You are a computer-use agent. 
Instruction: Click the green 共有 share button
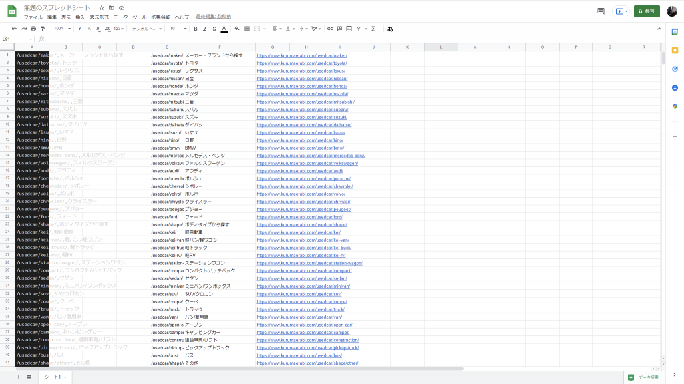click(647, 11)
